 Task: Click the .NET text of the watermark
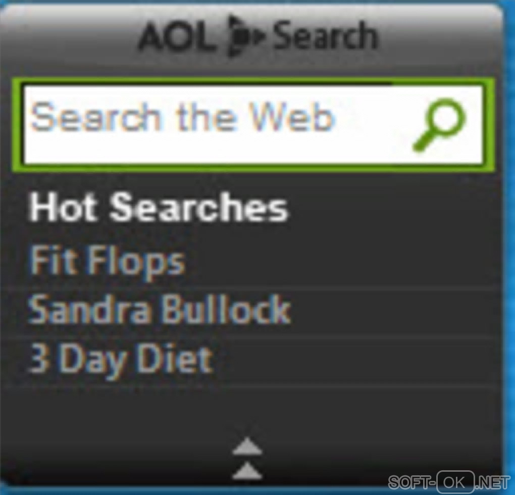493,482
